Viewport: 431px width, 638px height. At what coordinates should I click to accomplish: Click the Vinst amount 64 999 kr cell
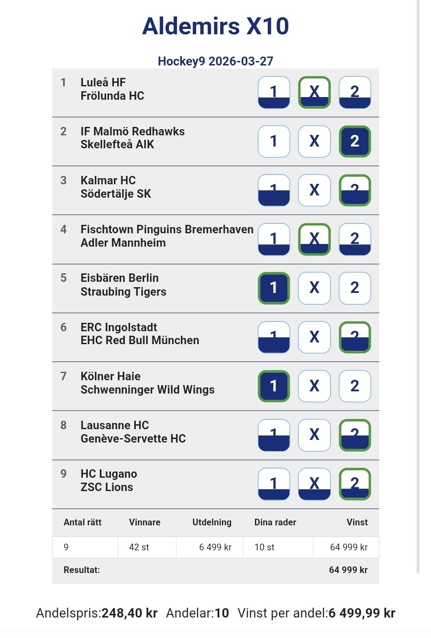pos(349,547)
